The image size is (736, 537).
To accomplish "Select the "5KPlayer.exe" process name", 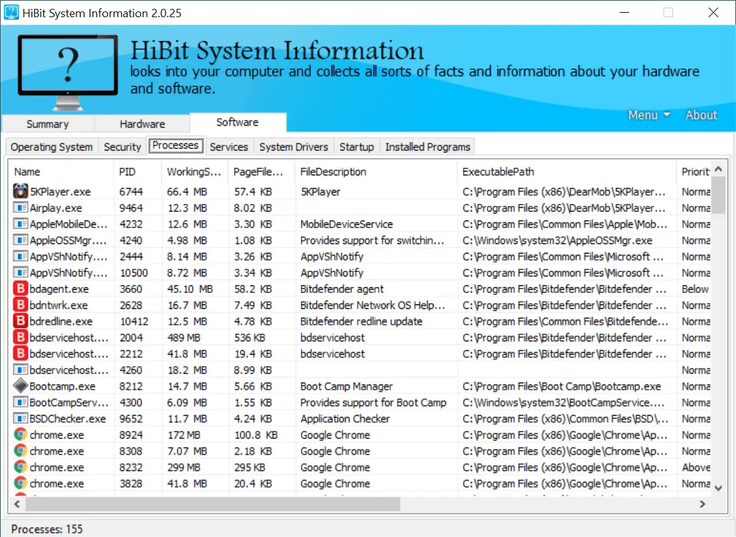I will (x=60, y=191).
